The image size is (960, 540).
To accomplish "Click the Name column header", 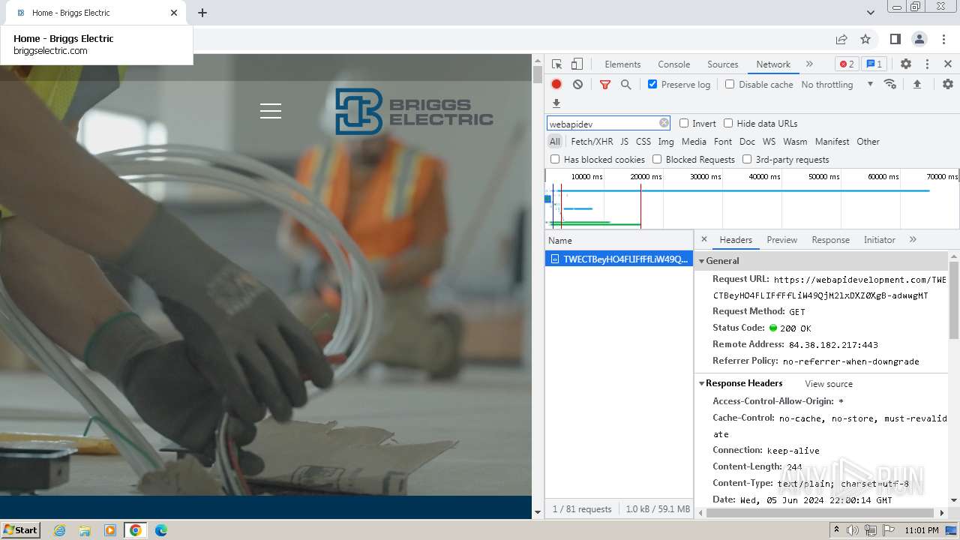I will point(619,241).
